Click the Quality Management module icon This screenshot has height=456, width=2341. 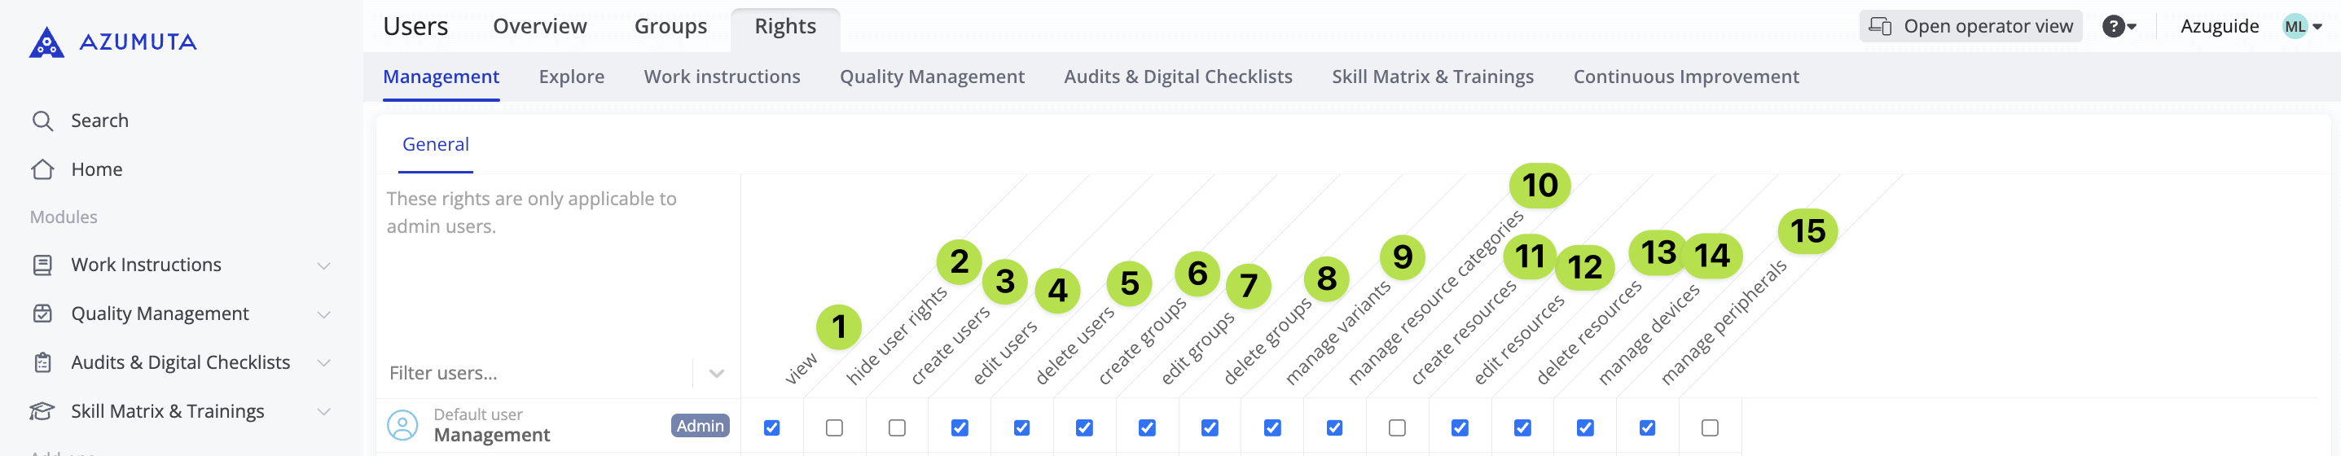[42, 314]
